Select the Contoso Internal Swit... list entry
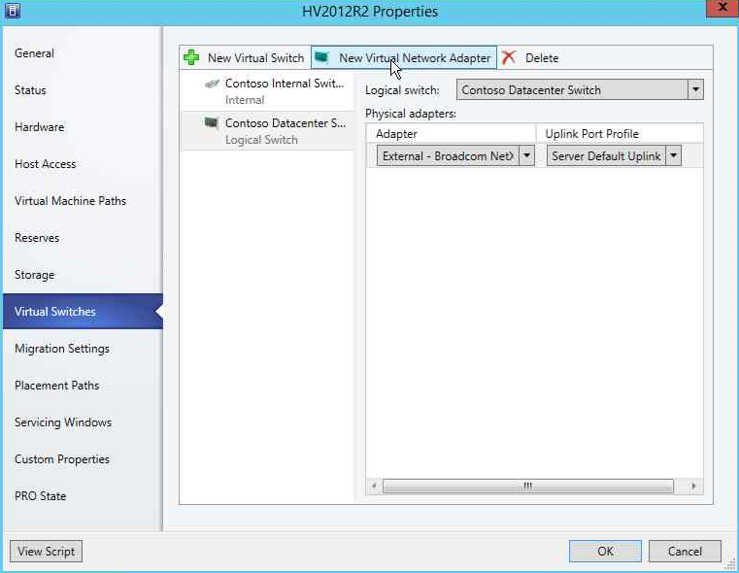Viewport: 739px width, 573px height. click(x=267, y=91)
